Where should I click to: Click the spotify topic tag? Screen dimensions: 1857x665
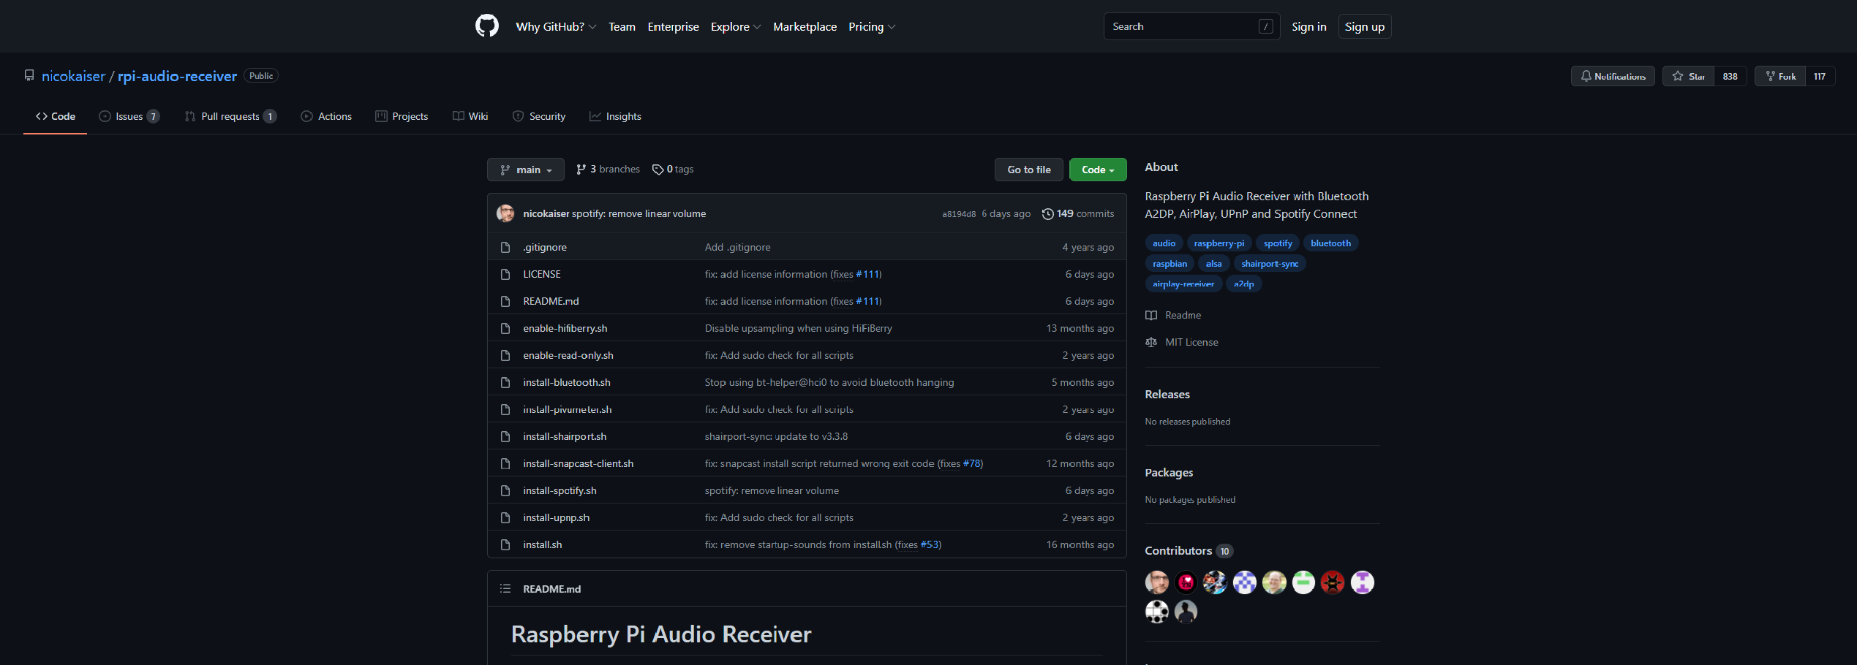tap(1278, 243)
